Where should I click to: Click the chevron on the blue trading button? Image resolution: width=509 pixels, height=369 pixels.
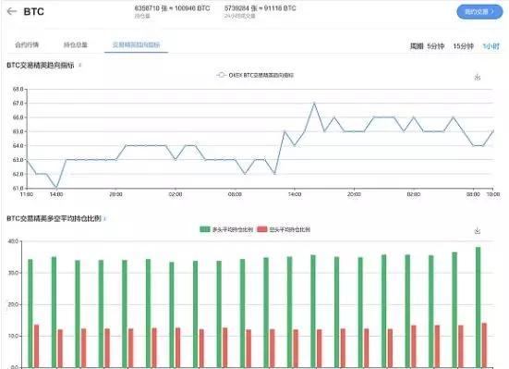492,11
